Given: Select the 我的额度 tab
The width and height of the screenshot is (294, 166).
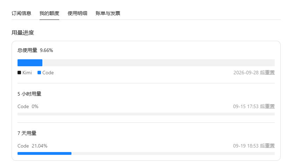Looking at the screenshot, I should pos(49,13).
